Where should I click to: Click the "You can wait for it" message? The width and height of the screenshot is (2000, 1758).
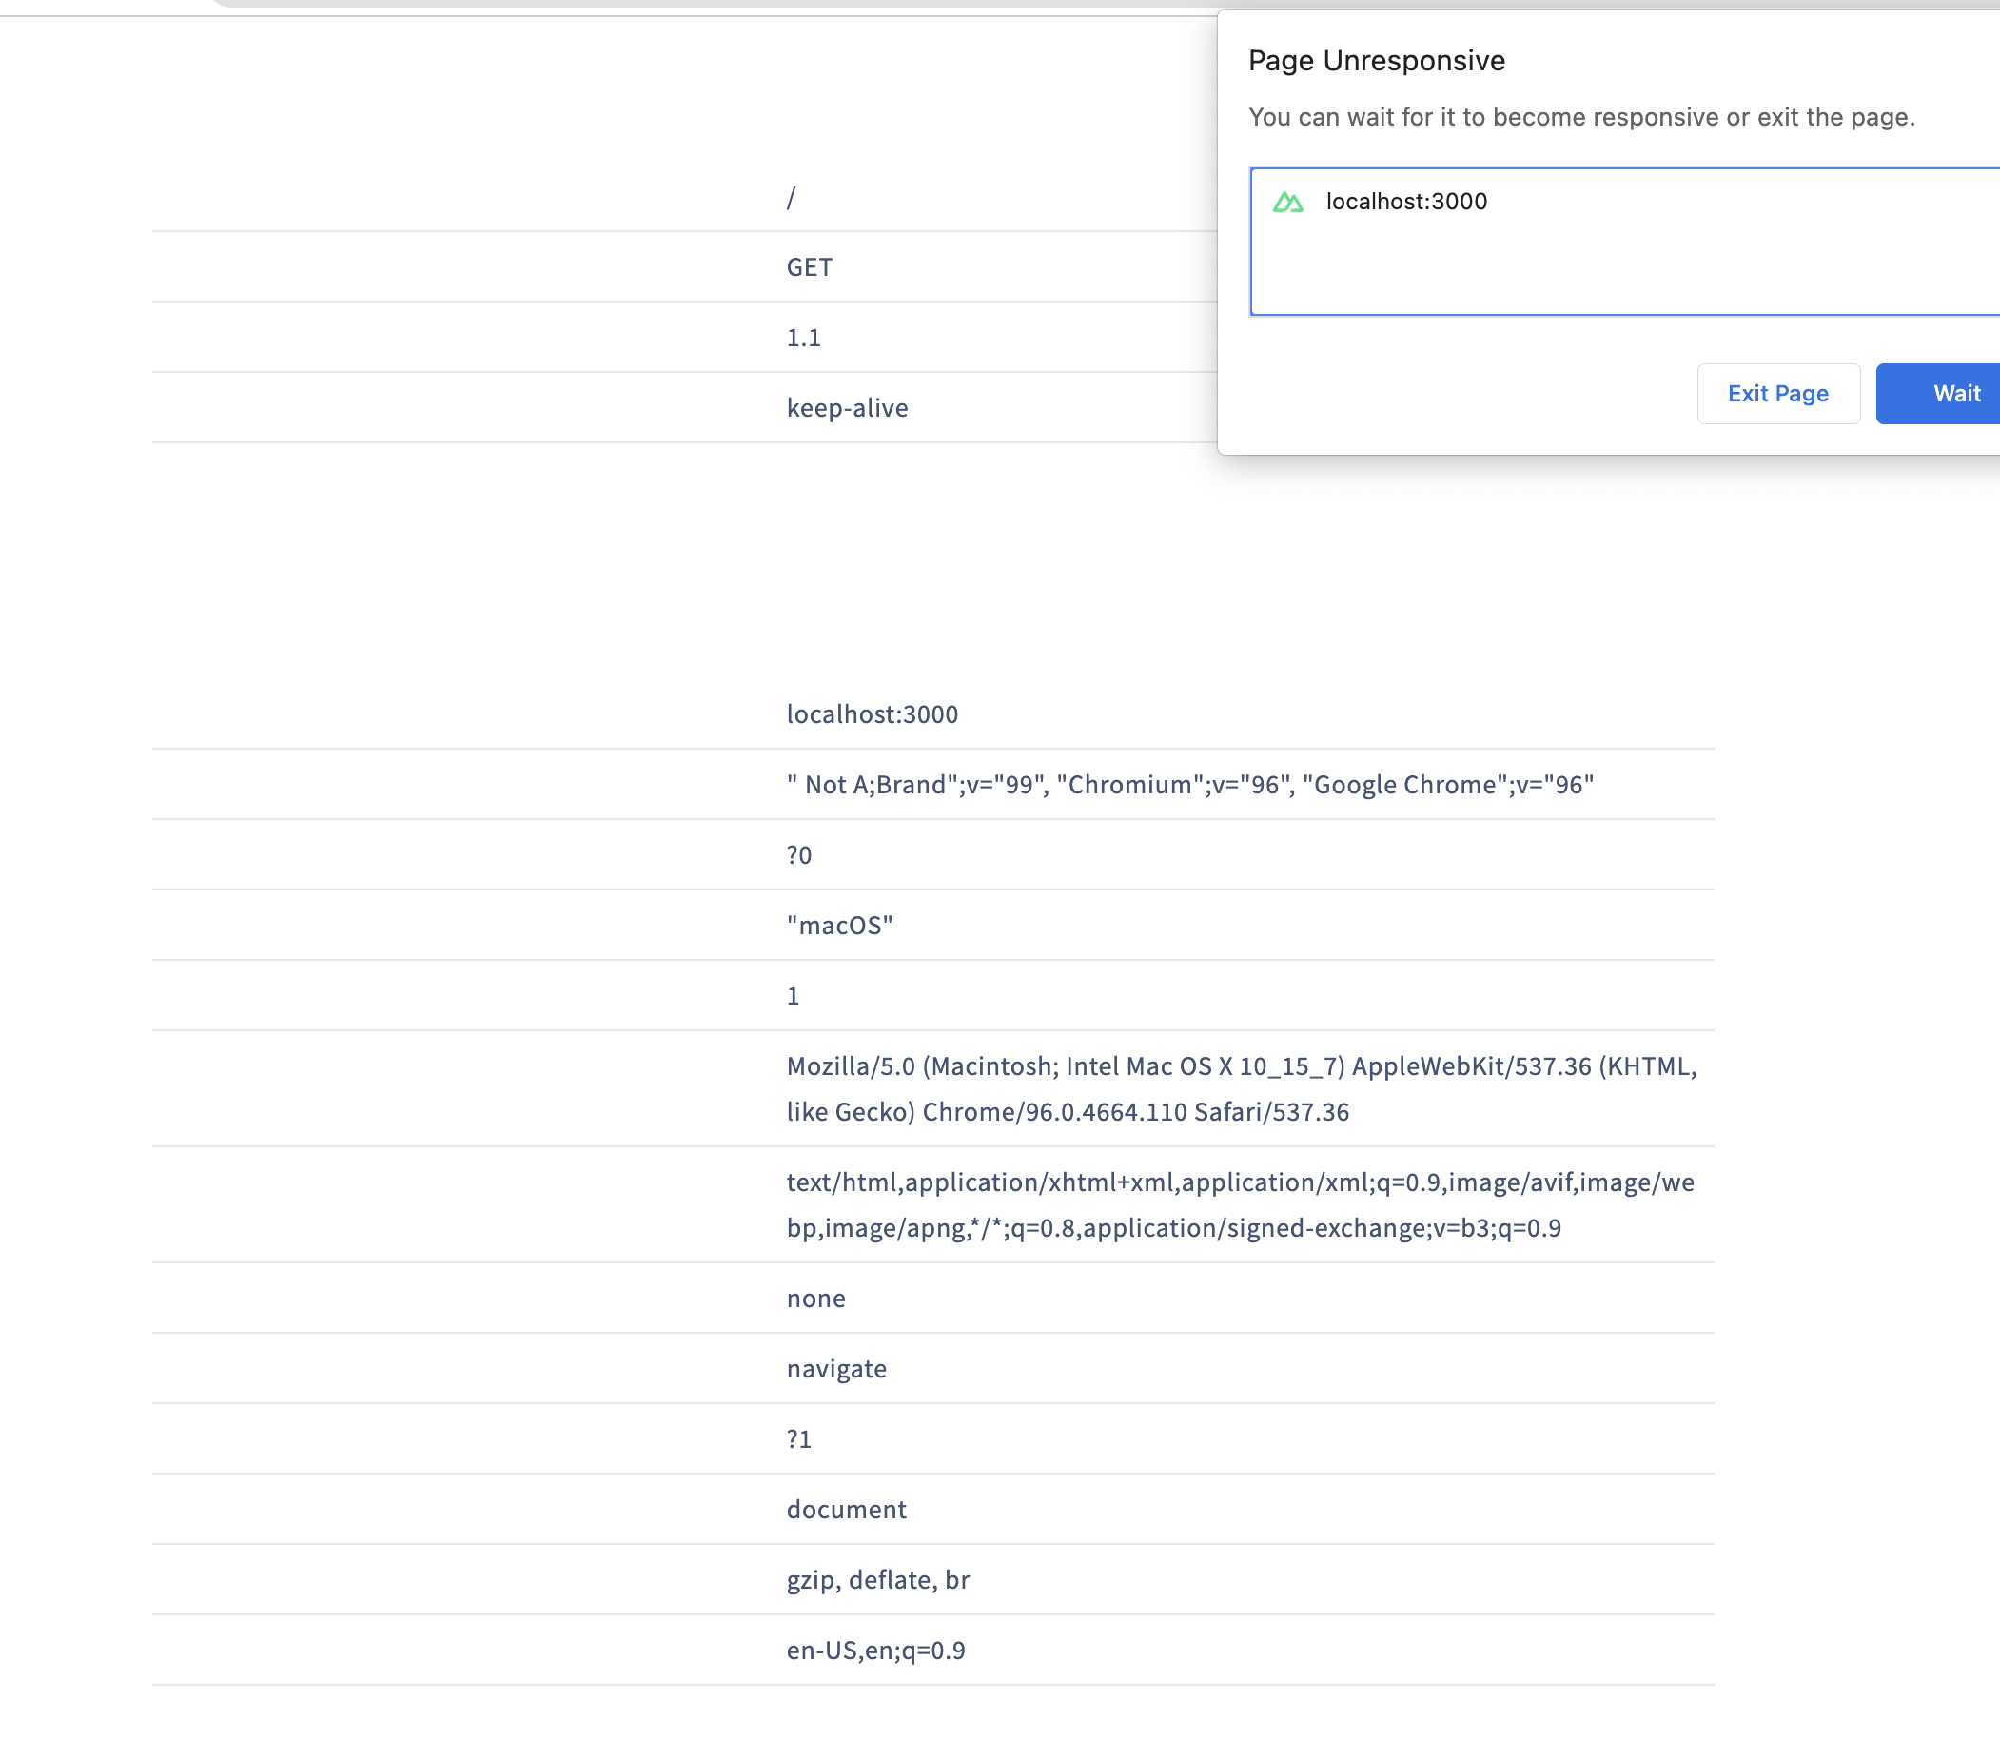tap(1581, 117)
